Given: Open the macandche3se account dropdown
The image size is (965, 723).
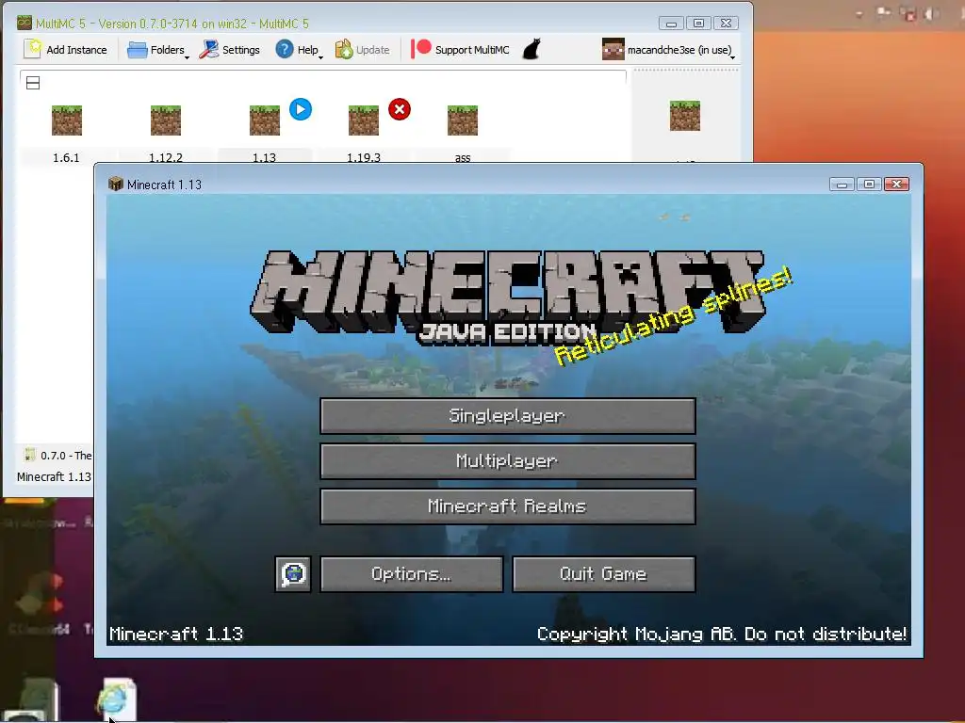Looking at the screenshot, I should tap(669, 50).
